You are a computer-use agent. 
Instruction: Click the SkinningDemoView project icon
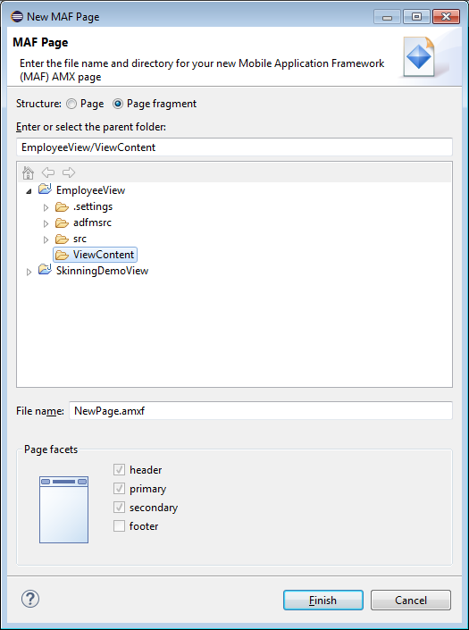click(x=45, y=270)
